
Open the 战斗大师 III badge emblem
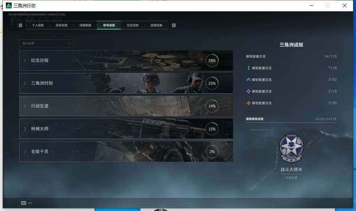pos(291,149)
